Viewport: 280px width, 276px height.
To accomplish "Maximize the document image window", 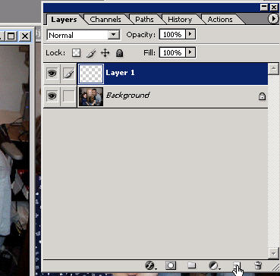I will (x=11, y=36).
